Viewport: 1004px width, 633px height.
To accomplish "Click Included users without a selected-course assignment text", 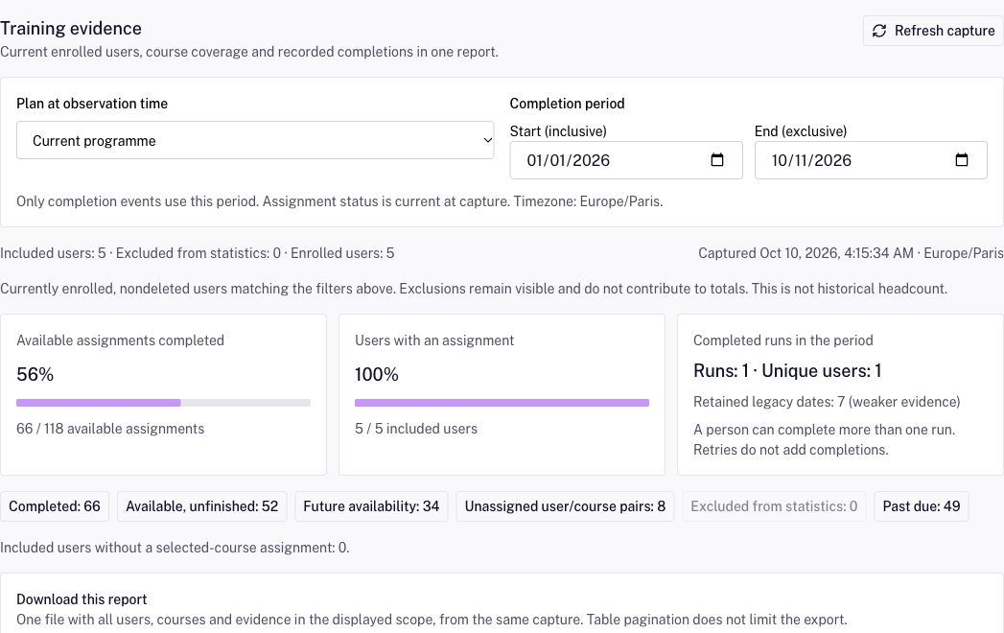I will [175, 548].
